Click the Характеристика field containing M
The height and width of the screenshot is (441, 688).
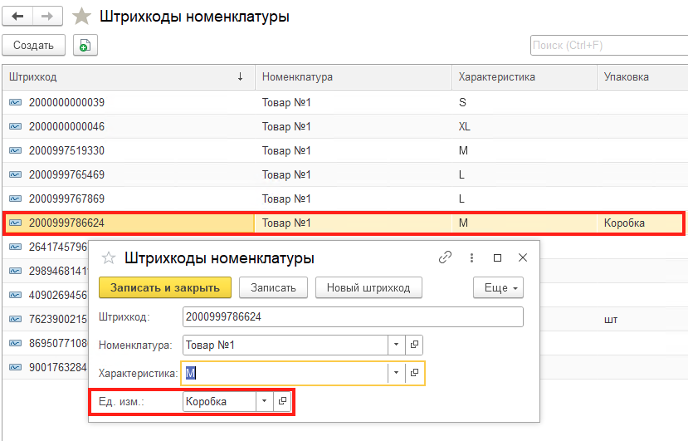click(285, 374)
